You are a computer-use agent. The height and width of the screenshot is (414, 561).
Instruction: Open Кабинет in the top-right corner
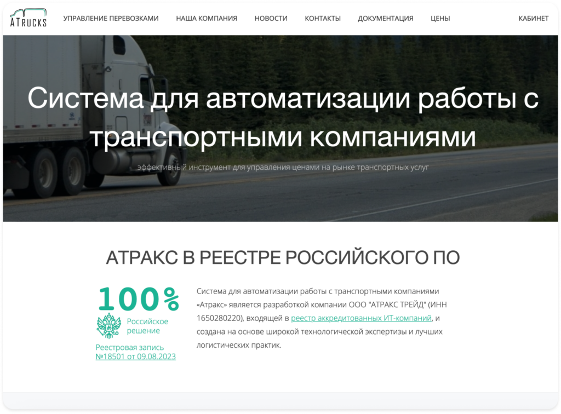click(533, 18)
